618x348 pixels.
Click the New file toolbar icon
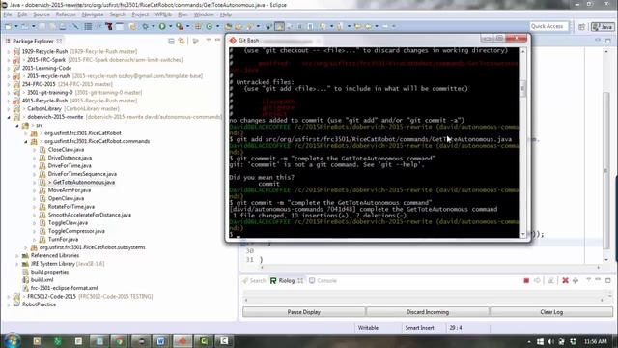click(9, 26)
